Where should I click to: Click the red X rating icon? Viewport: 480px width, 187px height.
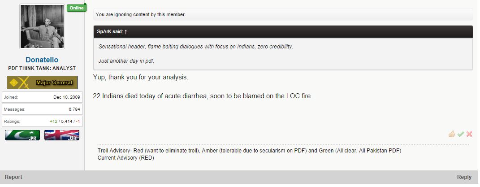(x=469, y=134)
